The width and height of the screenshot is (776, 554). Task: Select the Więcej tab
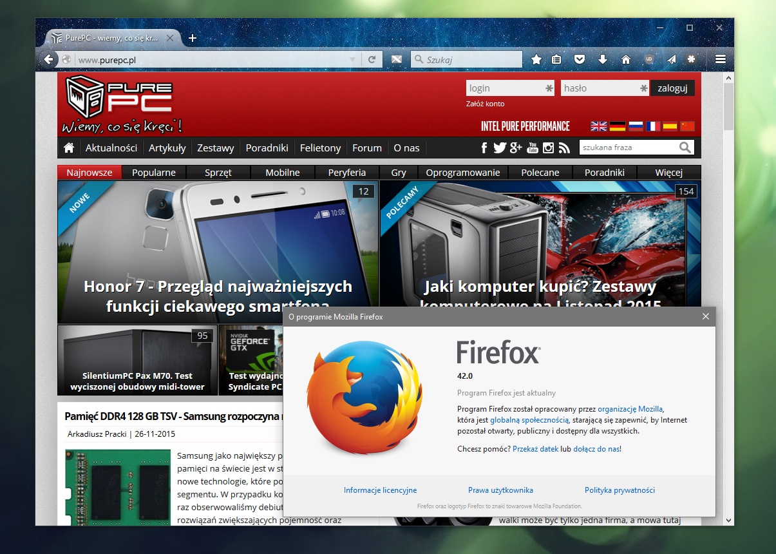click(669, 172)
